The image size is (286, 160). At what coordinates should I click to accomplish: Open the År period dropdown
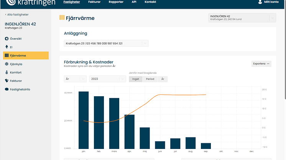[75, 79]
